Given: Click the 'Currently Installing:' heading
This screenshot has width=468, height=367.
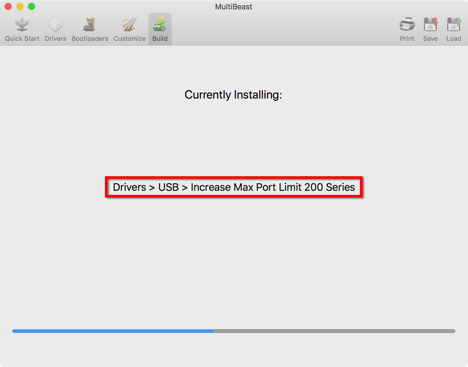Looking at the screenshot, I should (233, 95).
